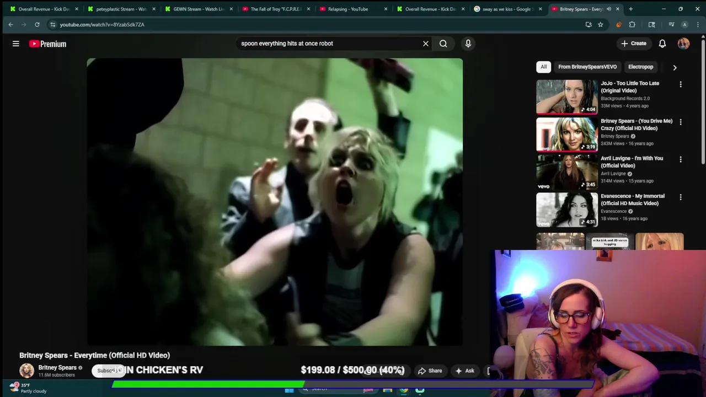Screen dimensions: 706x397
Task: Go back with the browser back arrow
Action: pos(10,24)
